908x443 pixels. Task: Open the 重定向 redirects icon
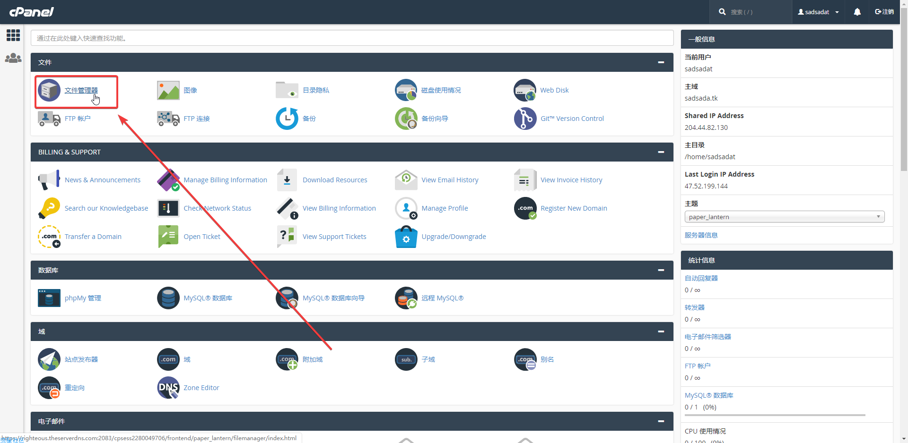click(49, 388)
